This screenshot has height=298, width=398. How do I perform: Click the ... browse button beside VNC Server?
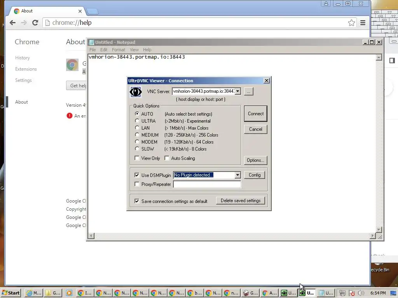coord(248,92)
